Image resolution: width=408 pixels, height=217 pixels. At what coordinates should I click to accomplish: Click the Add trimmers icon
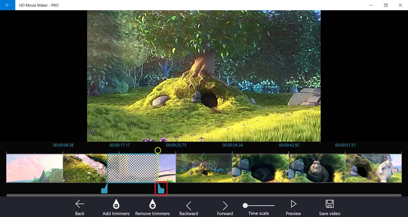point(116,204)
